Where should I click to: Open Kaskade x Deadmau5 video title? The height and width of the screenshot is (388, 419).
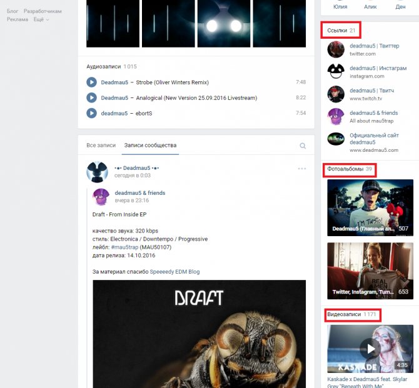click(x=367, y=382)
